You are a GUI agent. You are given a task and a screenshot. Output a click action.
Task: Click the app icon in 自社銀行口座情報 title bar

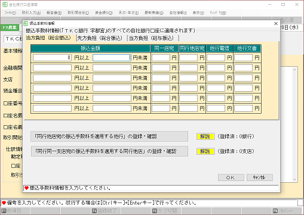[x=5, y=4]
